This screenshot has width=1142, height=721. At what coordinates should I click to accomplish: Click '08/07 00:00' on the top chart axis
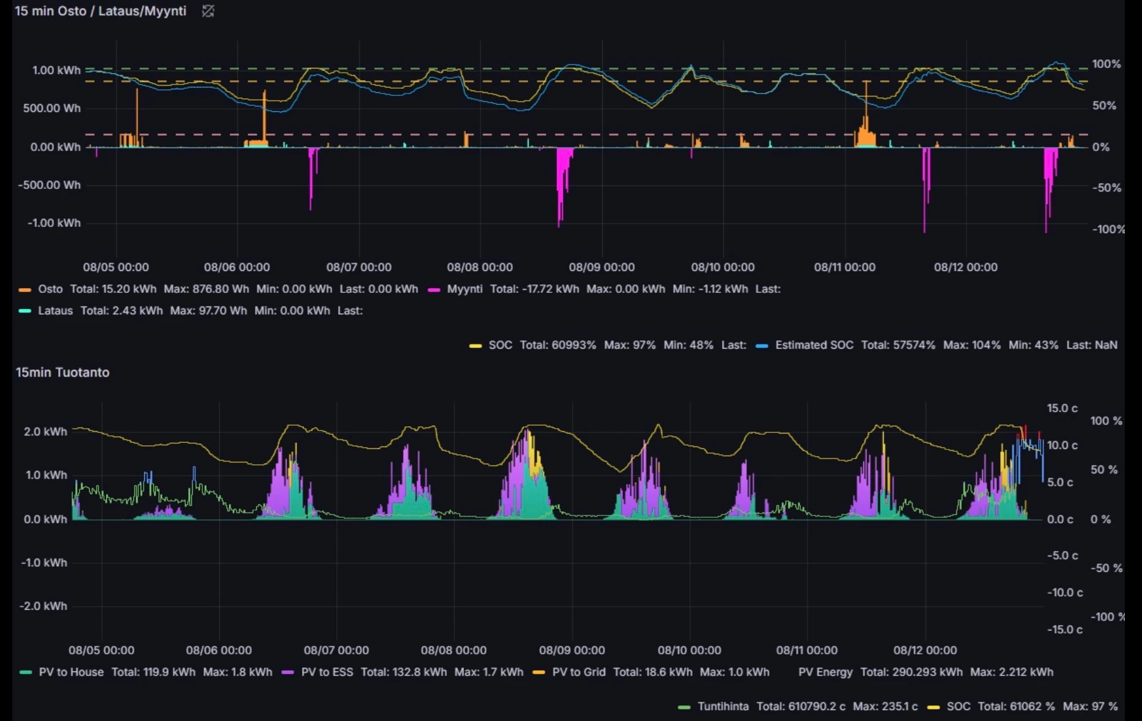point(359,267)
